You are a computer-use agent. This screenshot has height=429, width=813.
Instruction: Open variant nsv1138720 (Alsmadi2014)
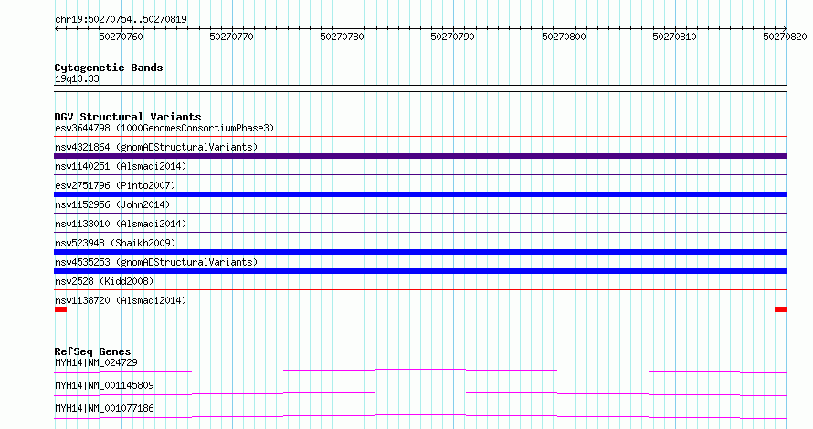tap(121, 300)
